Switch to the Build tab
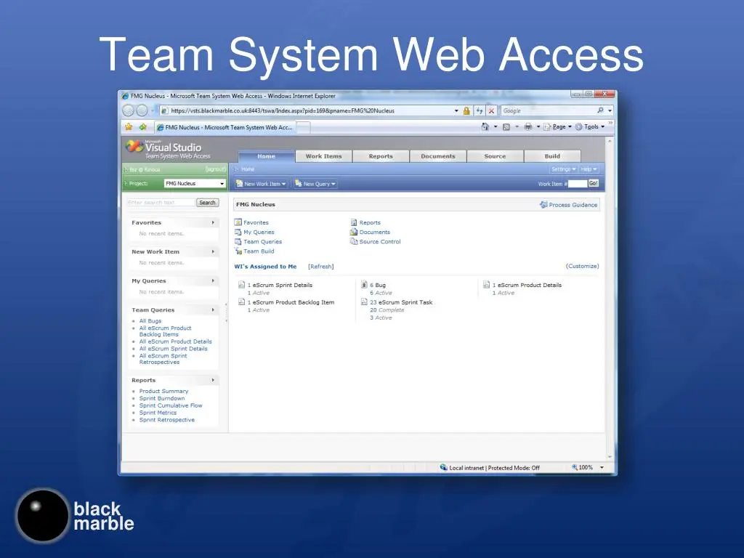This screenshot has width=744, height=558. pos(552,156)
